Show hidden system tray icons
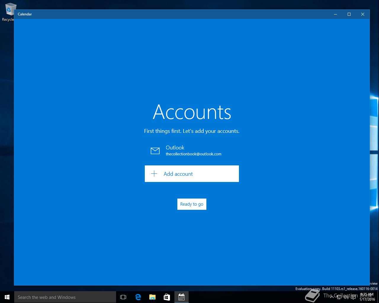 333,297
